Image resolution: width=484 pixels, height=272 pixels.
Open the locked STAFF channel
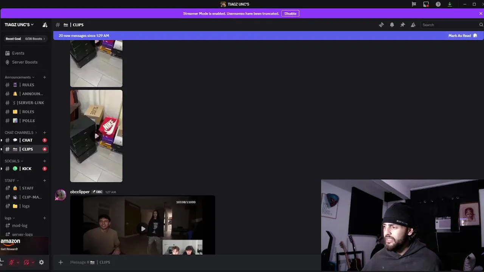click(x=25, y=188)
